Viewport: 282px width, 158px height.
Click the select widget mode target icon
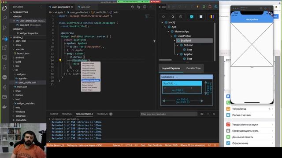pos(163,17)
